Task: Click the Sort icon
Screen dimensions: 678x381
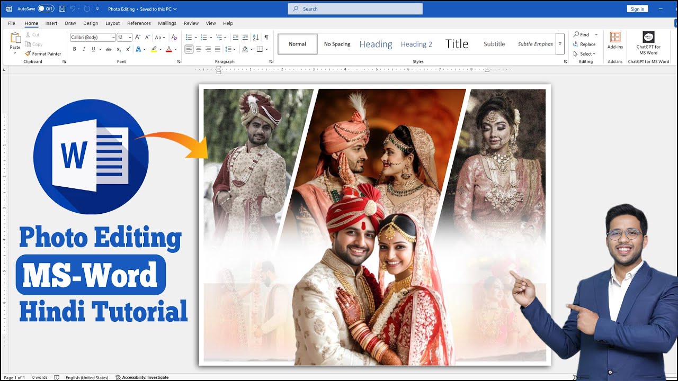Action: click(x=256, y=38)
